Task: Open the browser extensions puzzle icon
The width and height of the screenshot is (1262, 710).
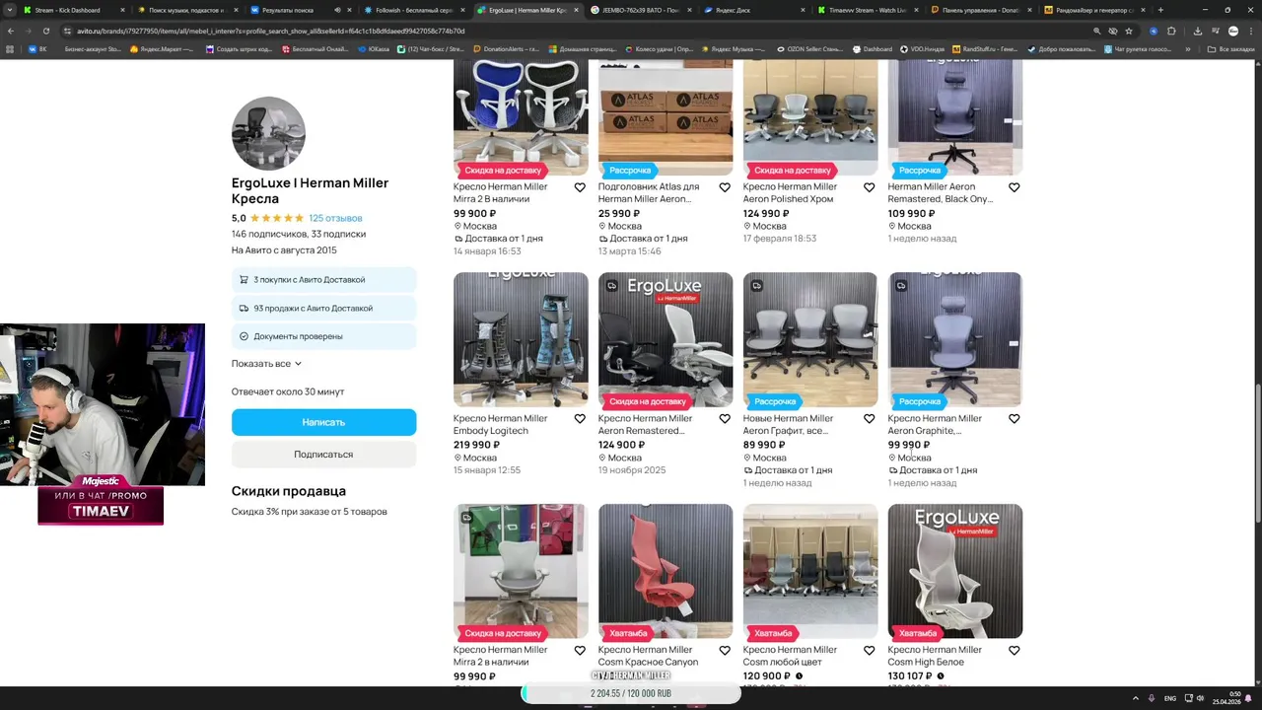Action: pyautogui.click(x=1171, y=31)
